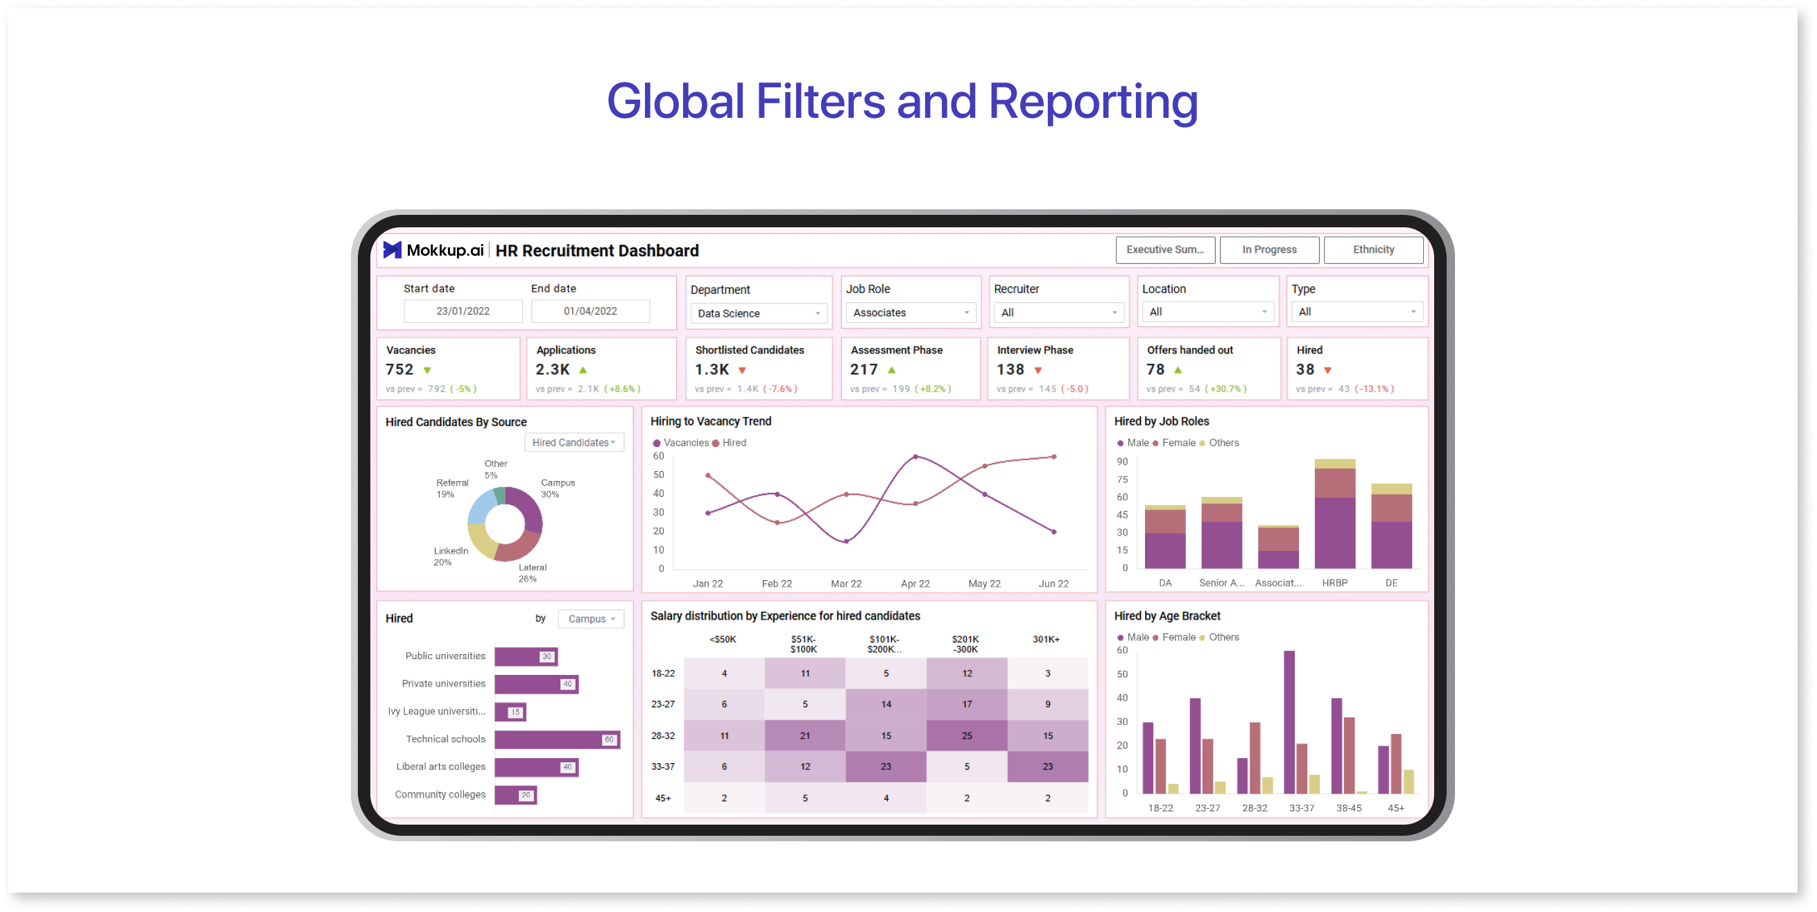Viewport: 1817px width, 912px height.
Task: Click the Applications value 2.3K
Action: 552,369
